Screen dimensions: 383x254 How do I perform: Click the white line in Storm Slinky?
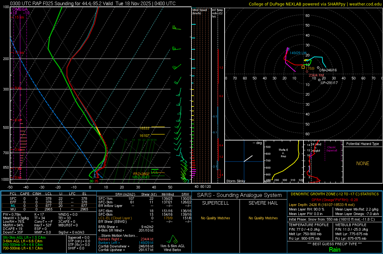click(248, 159)
